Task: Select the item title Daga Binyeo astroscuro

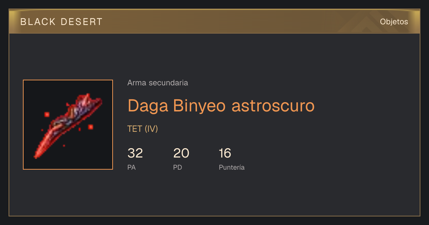Action: tap(221, 106)
